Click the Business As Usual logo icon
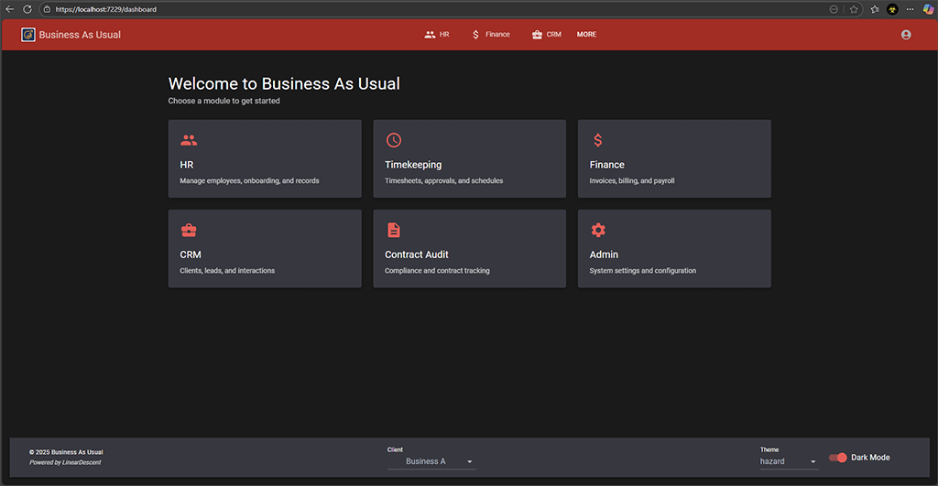The image size is (938, 486). tap(28, 35)
